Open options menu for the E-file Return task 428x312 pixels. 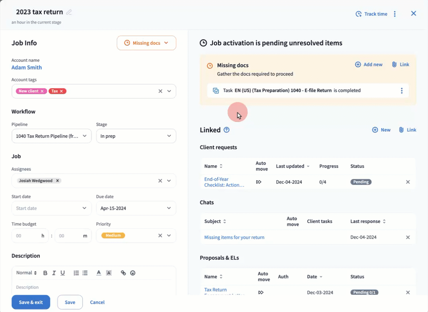[x=402, y=91]
